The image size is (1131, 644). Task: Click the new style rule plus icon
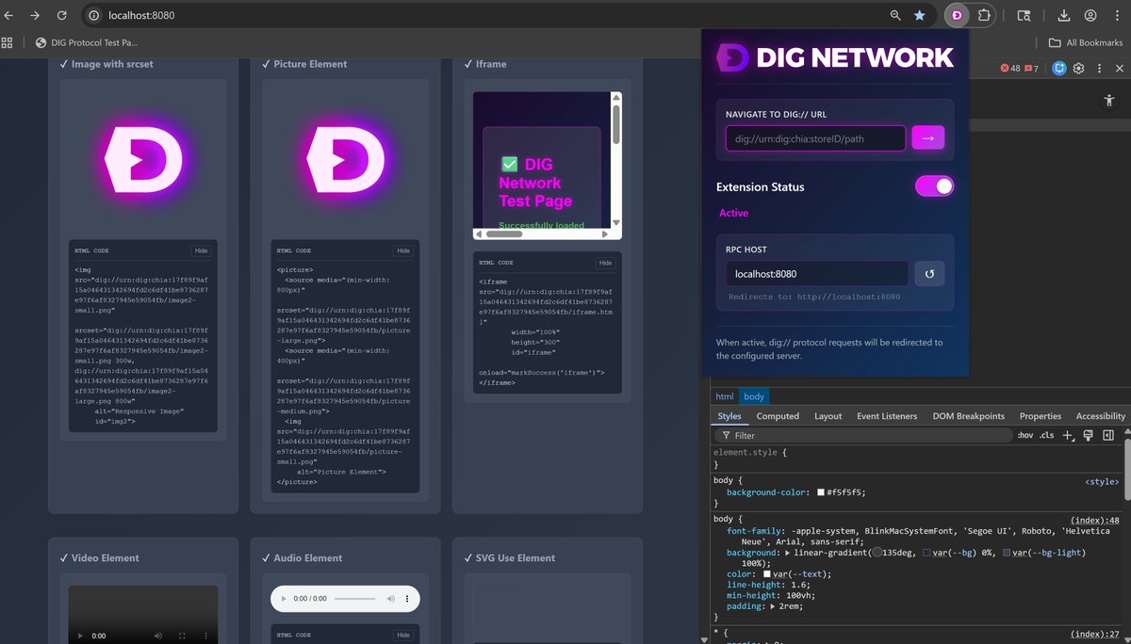tap(1068, 435)
